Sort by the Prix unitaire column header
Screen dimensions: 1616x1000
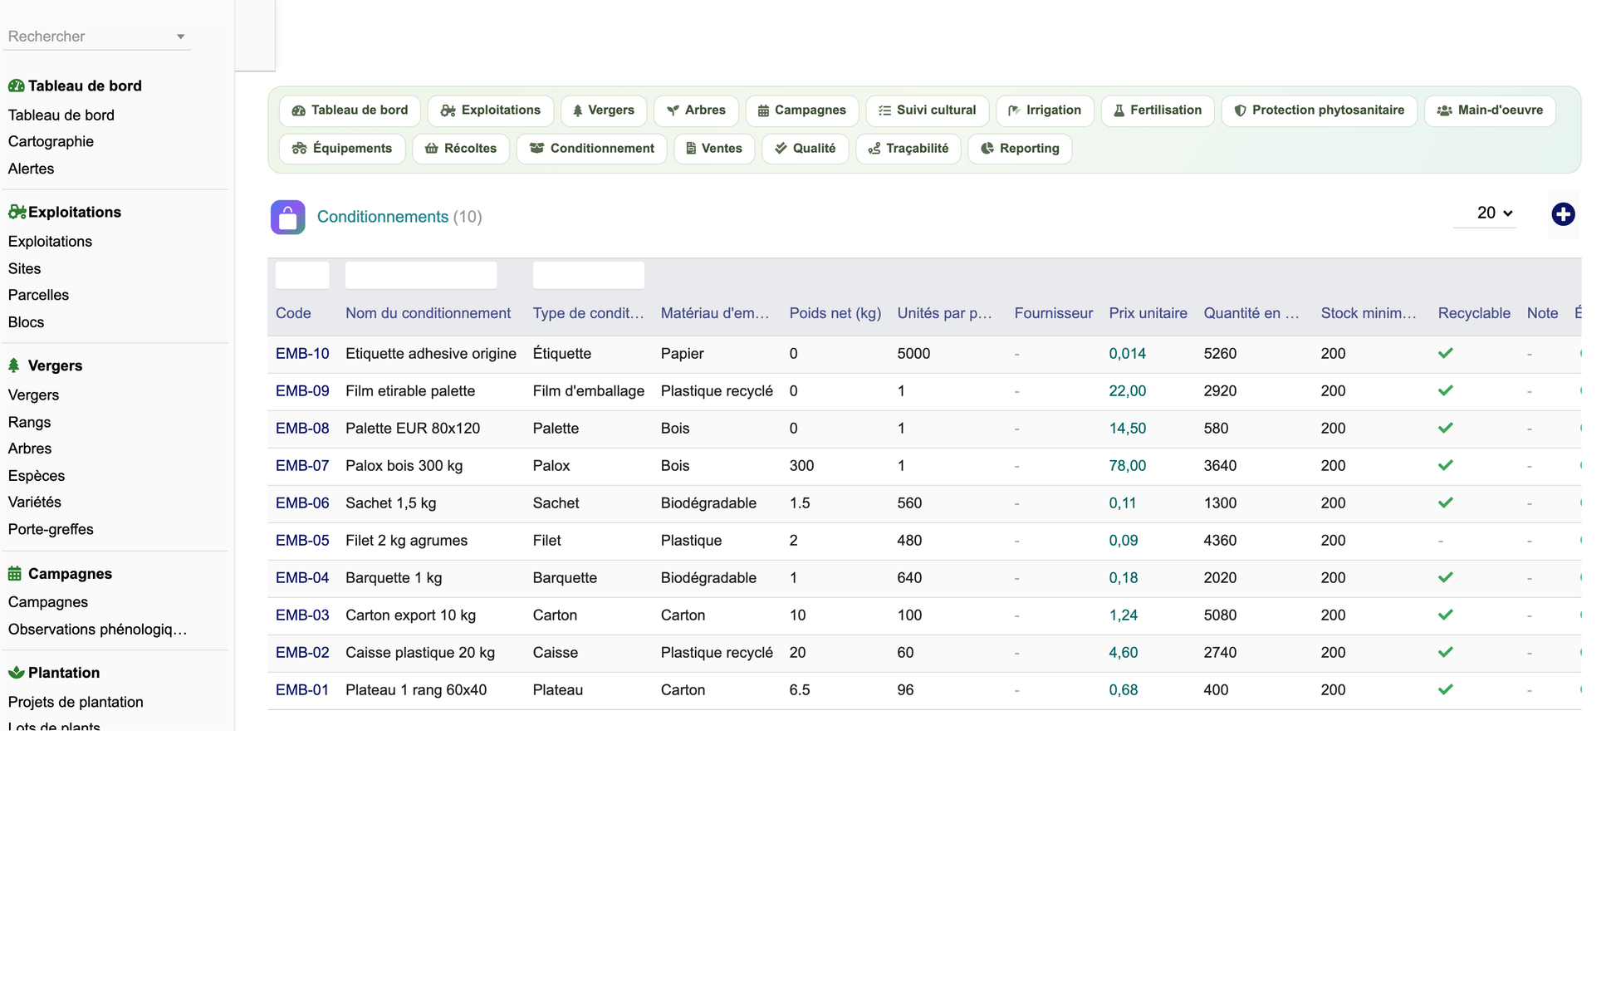click(1148, 313)
